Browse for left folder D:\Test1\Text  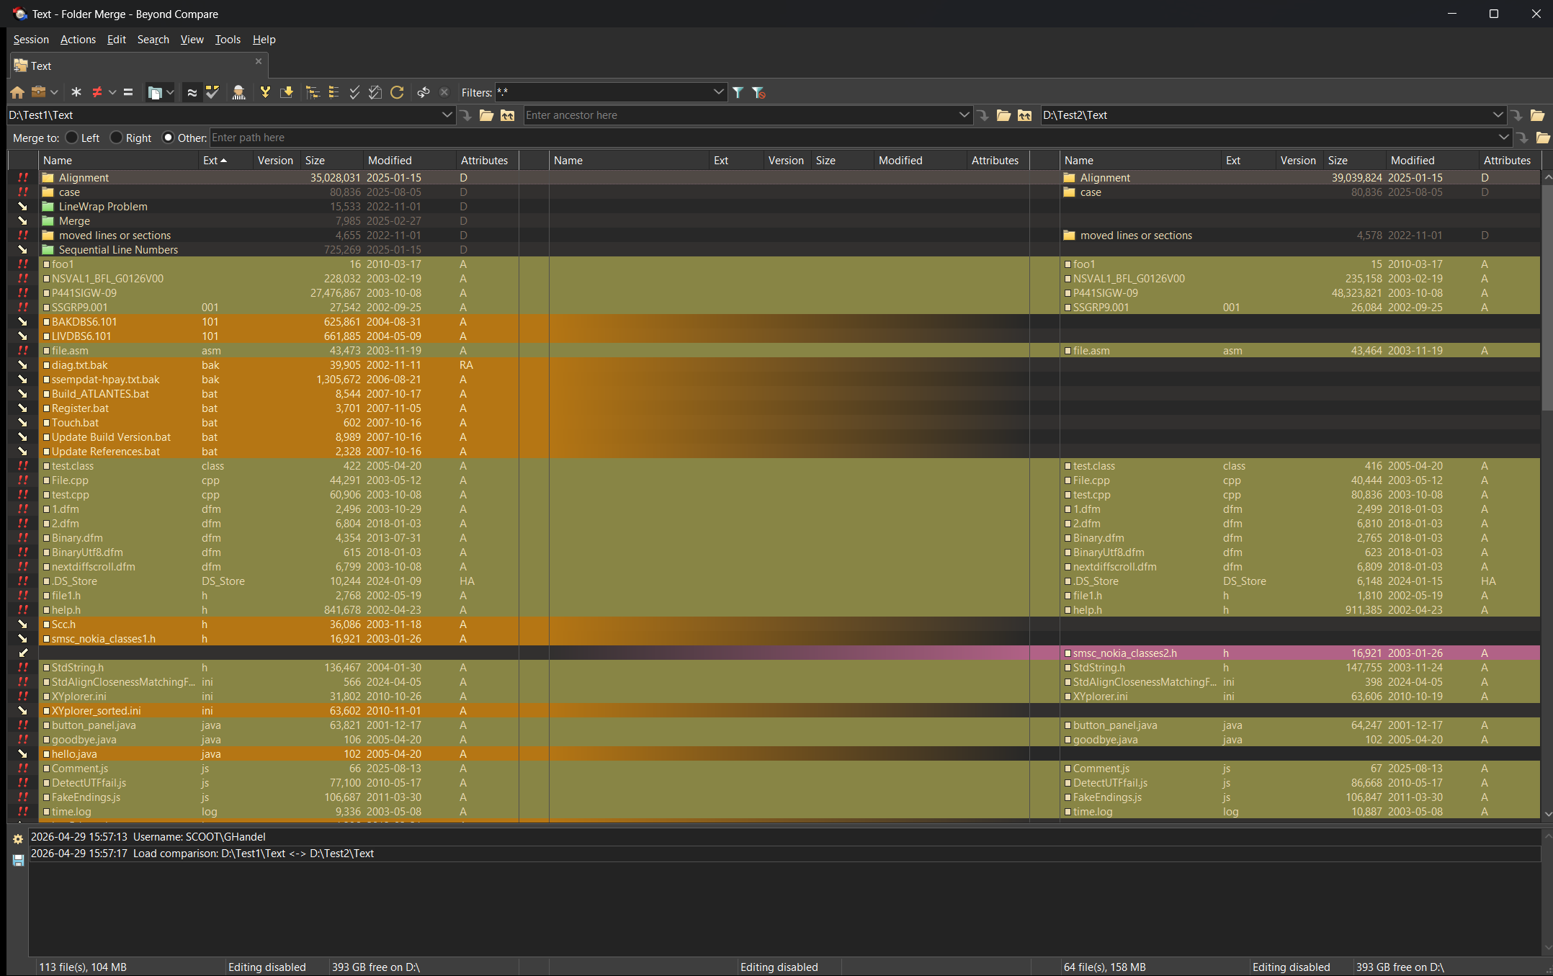pos(487,115)
